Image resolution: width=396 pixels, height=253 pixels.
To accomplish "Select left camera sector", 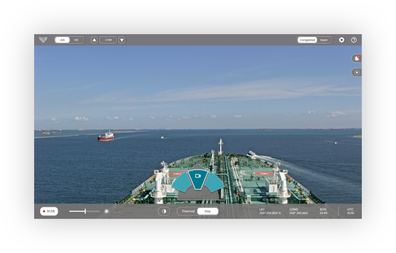I will [x=182, y=182].
